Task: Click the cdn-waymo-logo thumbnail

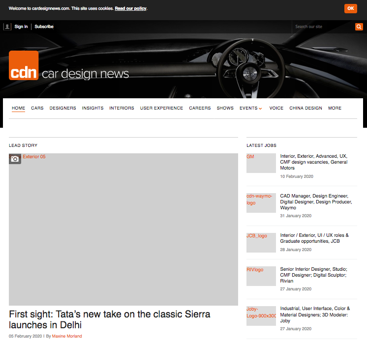Action: (261, 203)
